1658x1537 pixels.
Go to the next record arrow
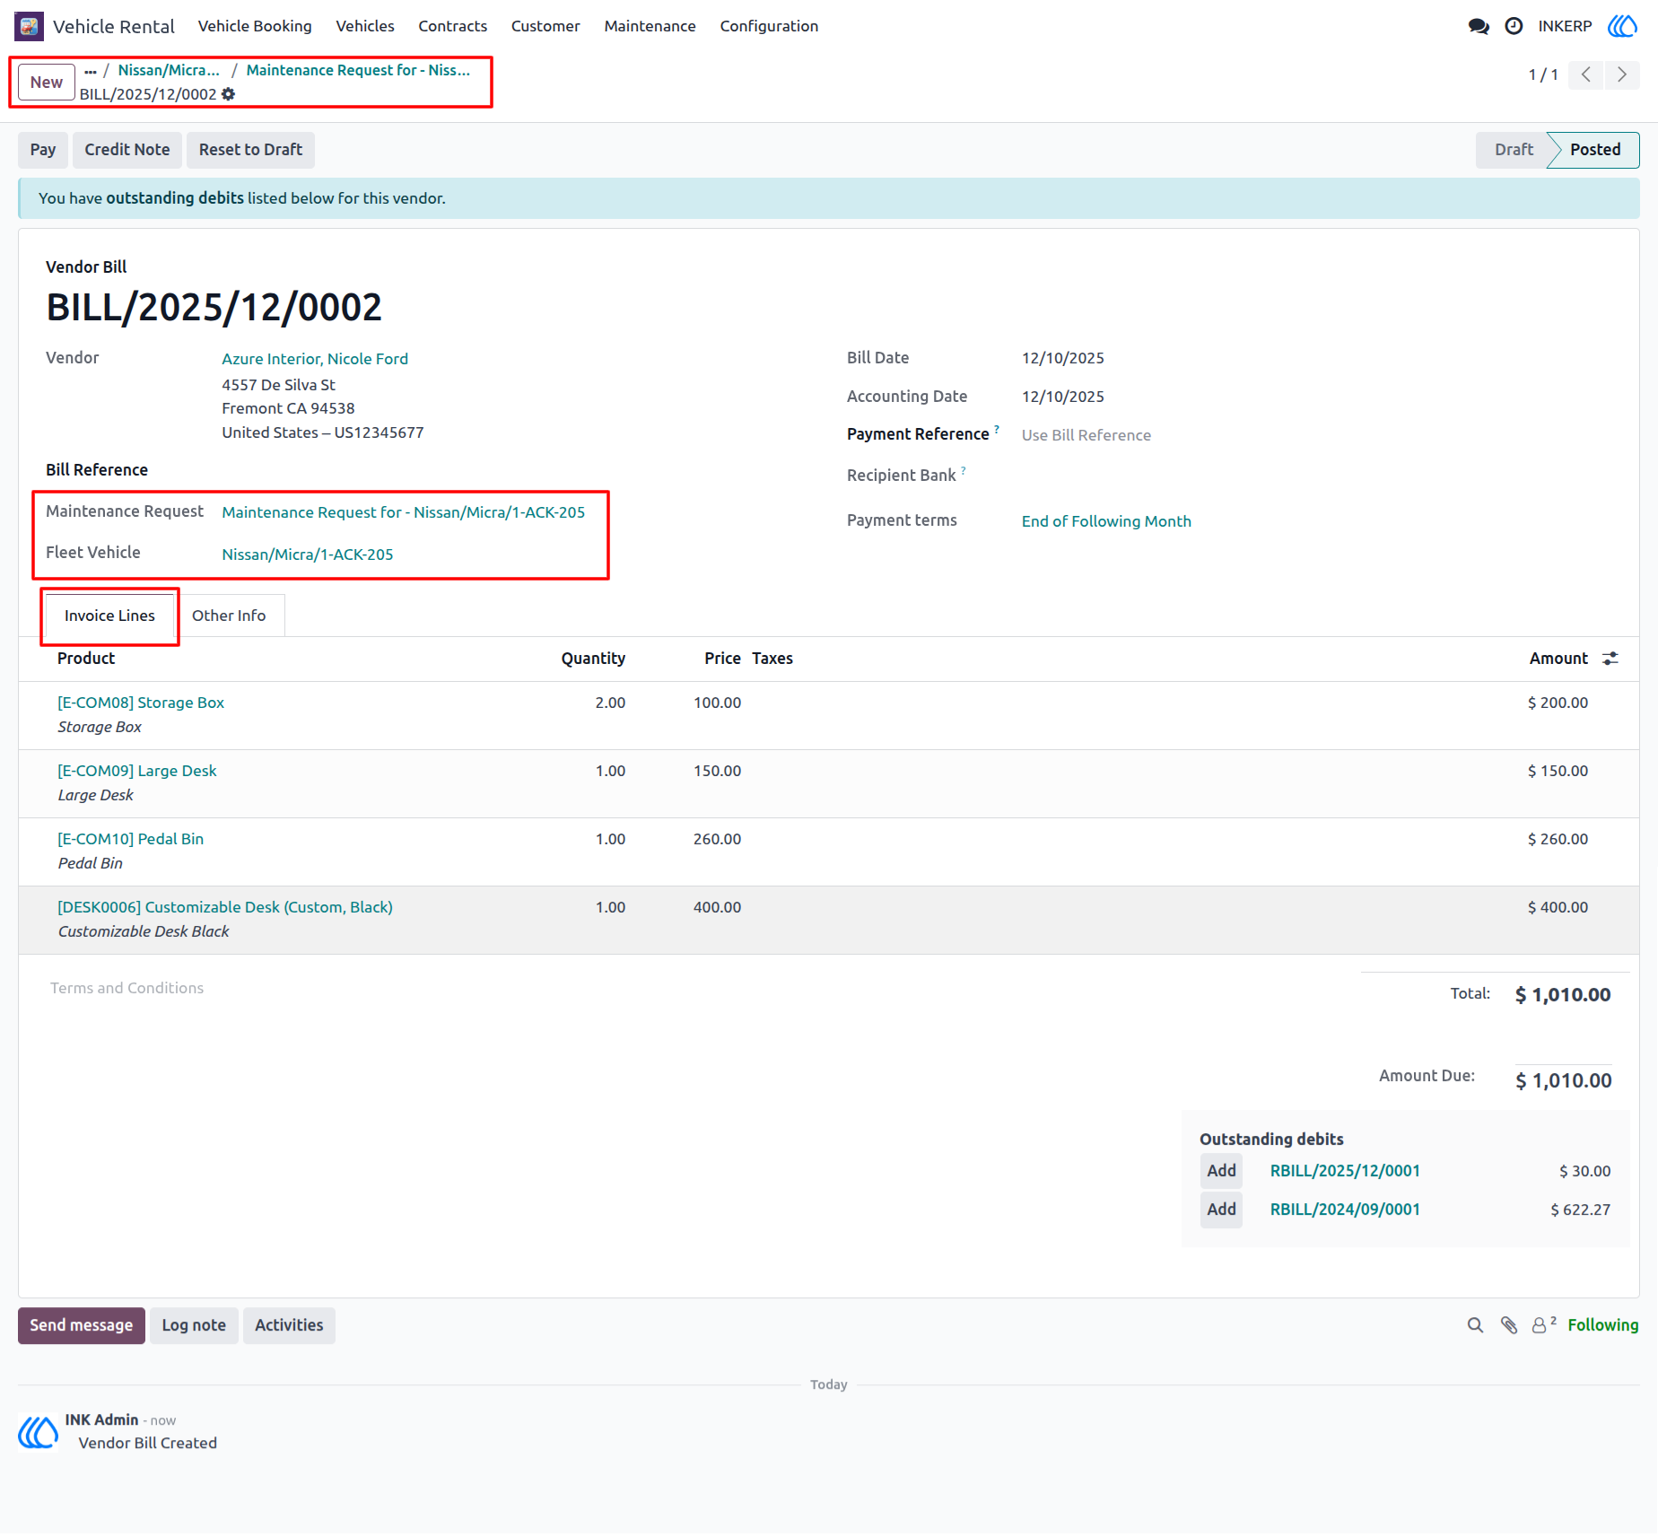coord(1622,74)
